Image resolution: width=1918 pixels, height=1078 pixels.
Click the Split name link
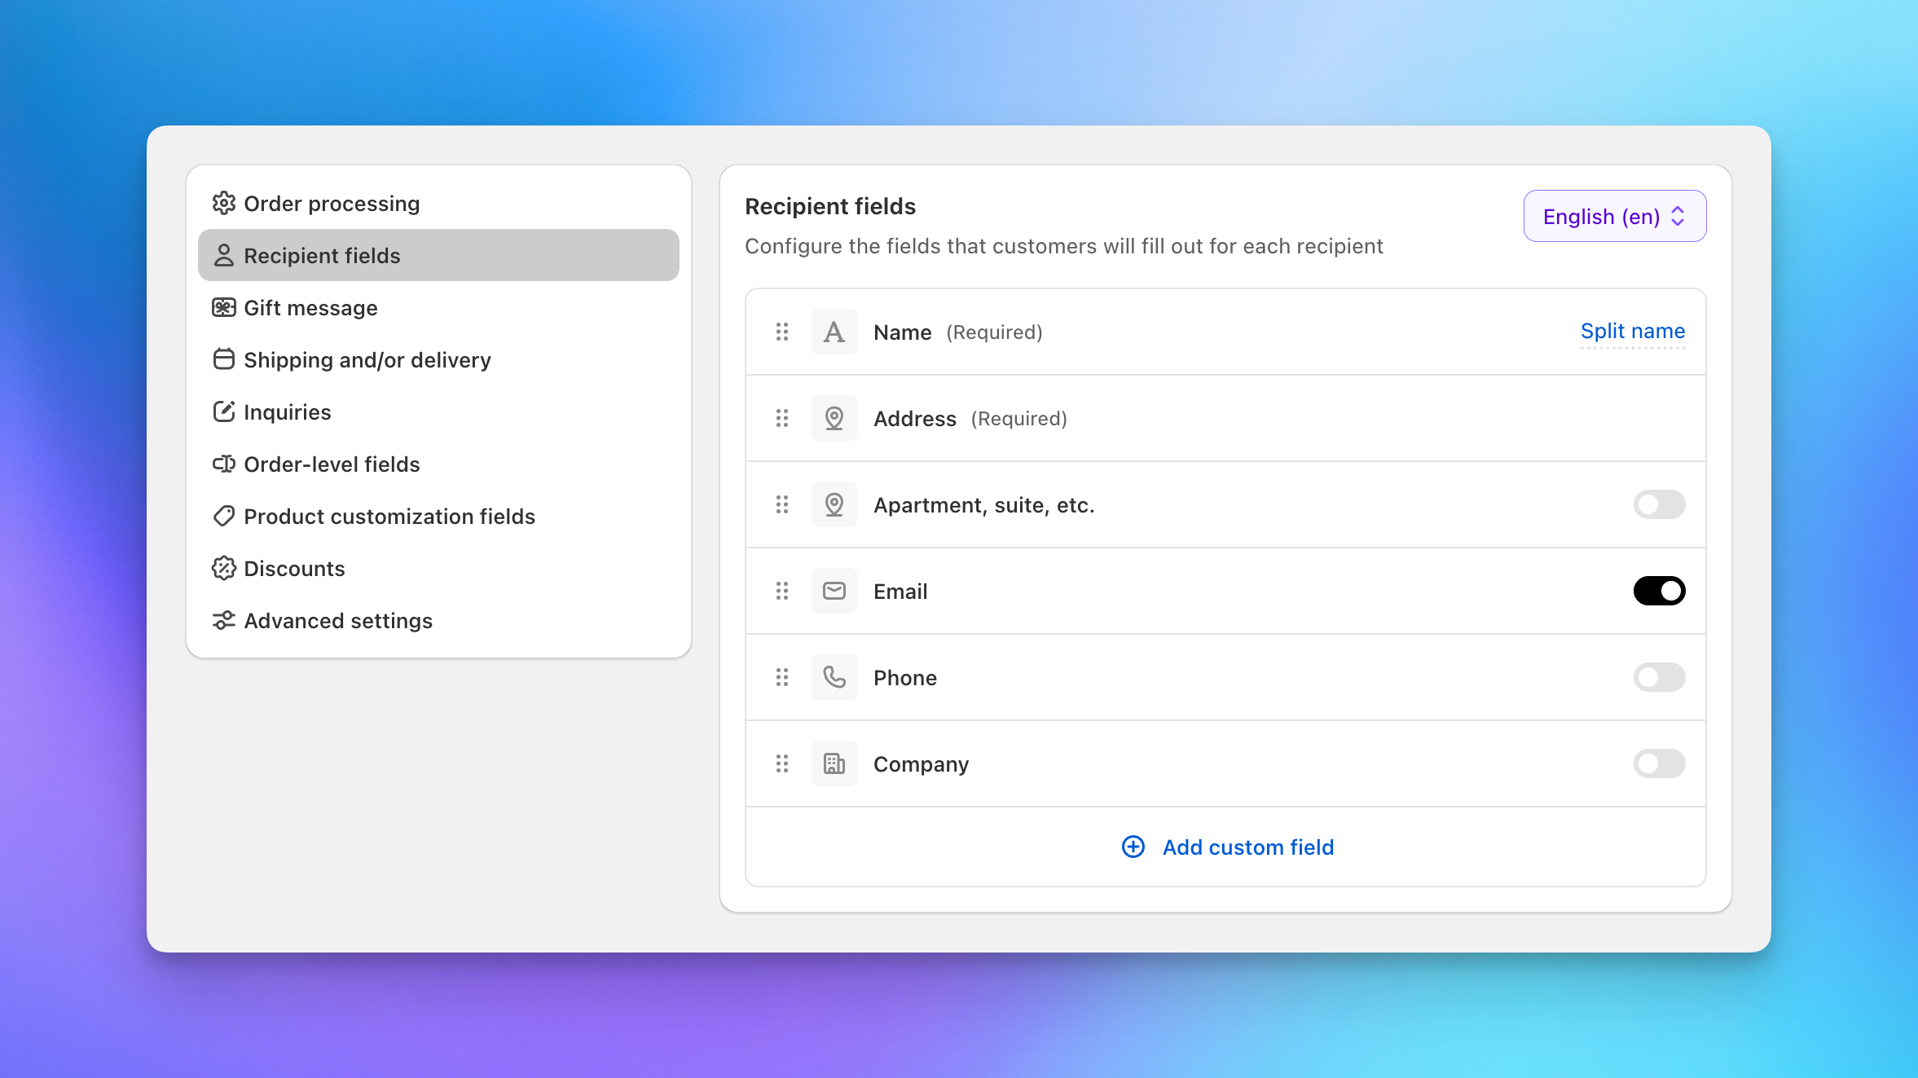pyautogui.click(x=1633, y=332)
